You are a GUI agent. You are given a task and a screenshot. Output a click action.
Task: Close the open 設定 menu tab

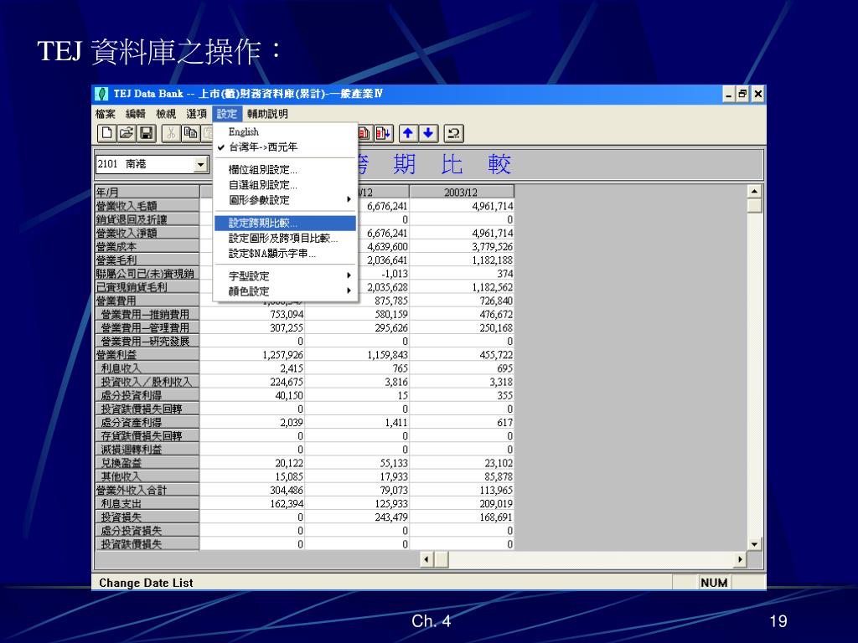[226, 114]
